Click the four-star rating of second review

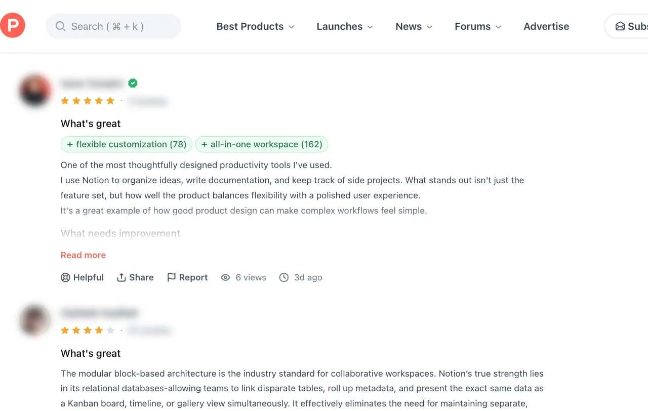[88, 331]
